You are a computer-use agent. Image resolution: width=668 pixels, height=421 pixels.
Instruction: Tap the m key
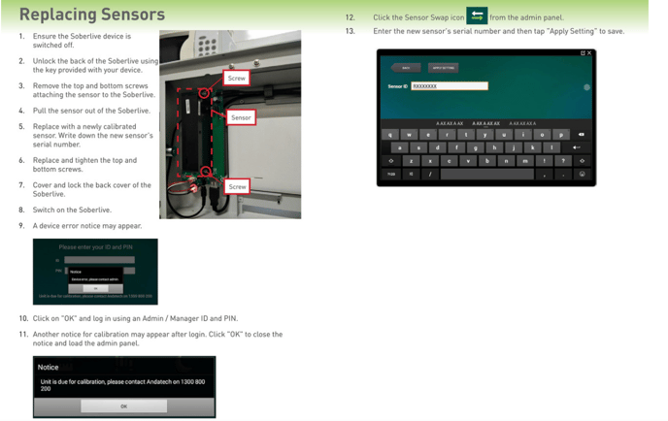[x=525, y=161]
